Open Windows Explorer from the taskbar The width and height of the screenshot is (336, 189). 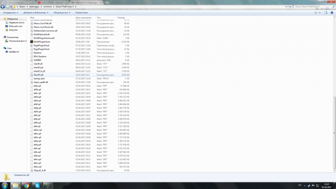coord(15,185)
